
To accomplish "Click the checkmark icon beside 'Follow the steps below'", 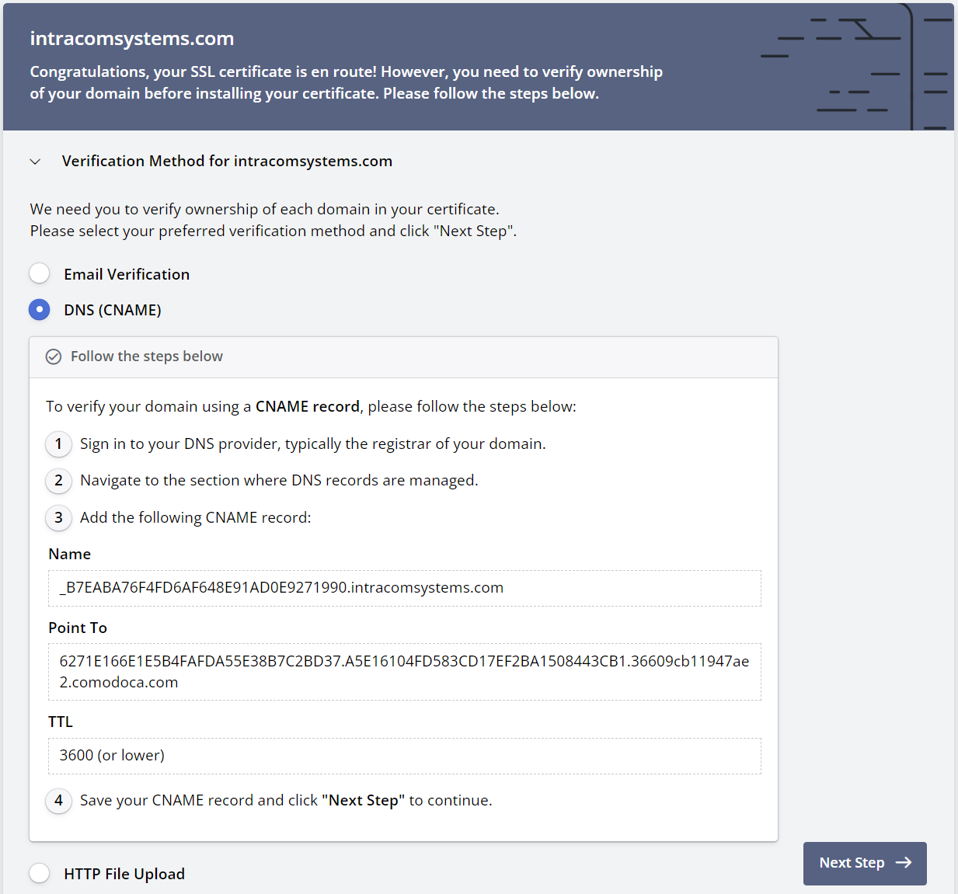I will tap(53, 357).
